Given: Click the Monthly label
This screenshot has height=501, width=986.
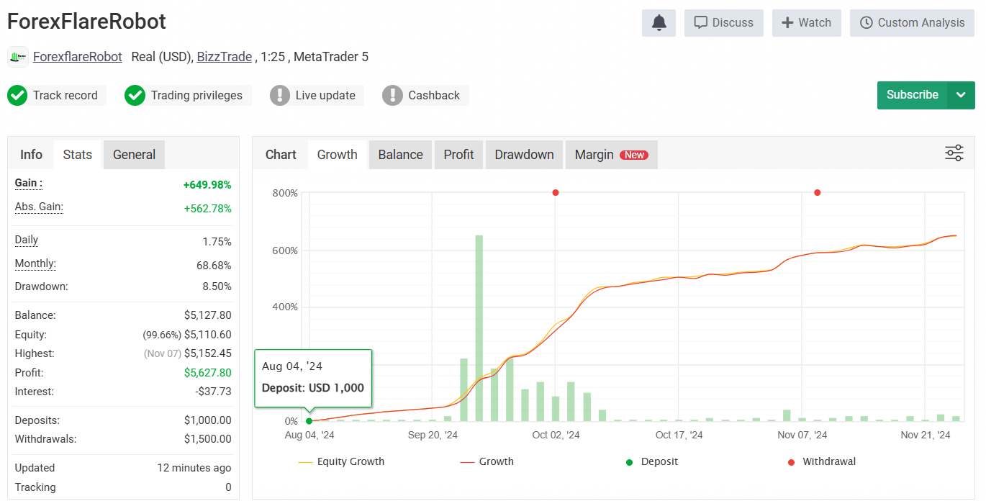Looking at the screenshot, I should [35, 263].
